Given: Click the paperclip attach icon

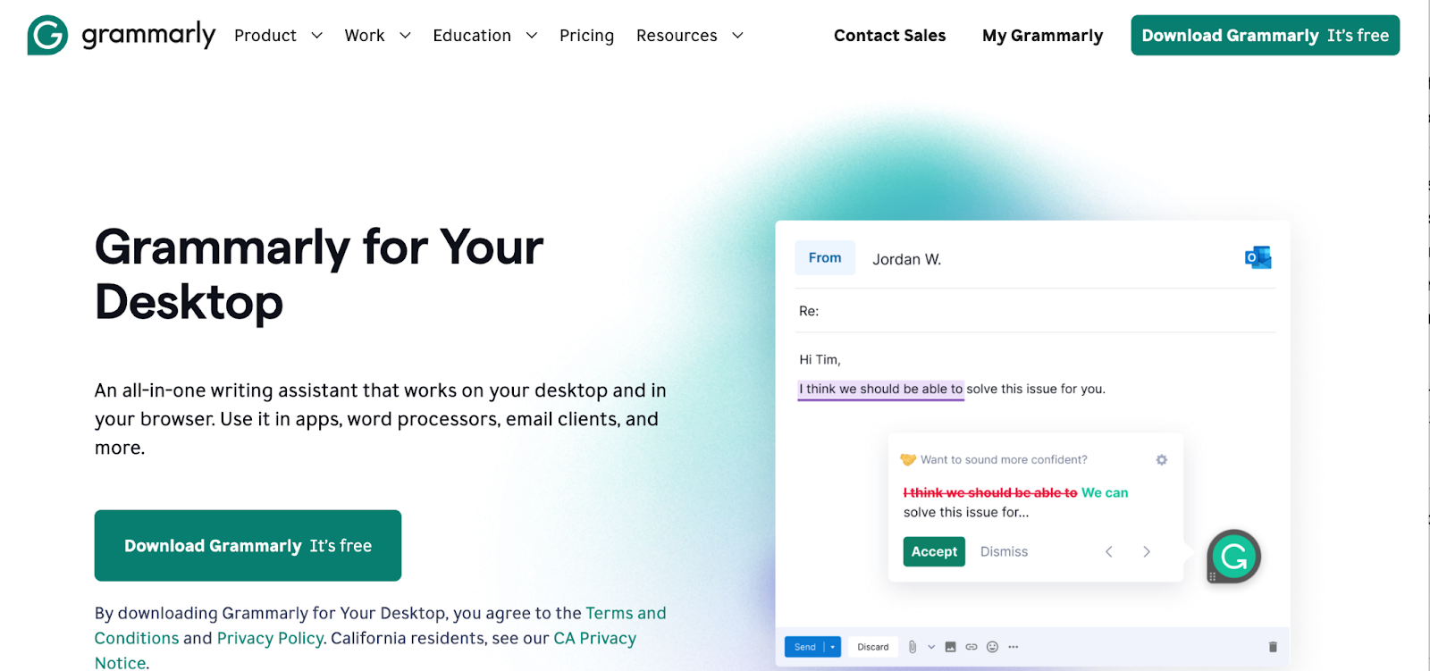Looking at the screenshot, I should pyautogui.click(x=913, y=647).
